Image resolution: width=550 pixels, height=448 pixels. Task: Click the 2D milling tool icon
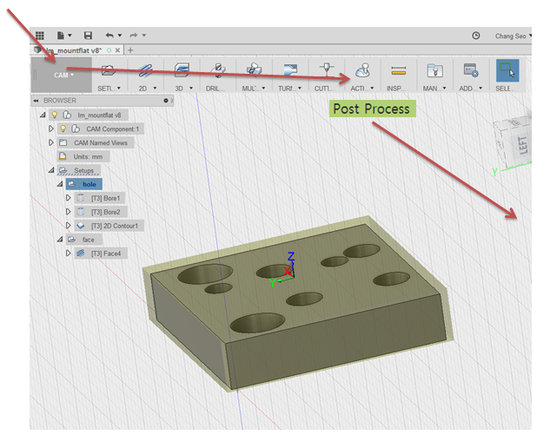tap(145, 70)
